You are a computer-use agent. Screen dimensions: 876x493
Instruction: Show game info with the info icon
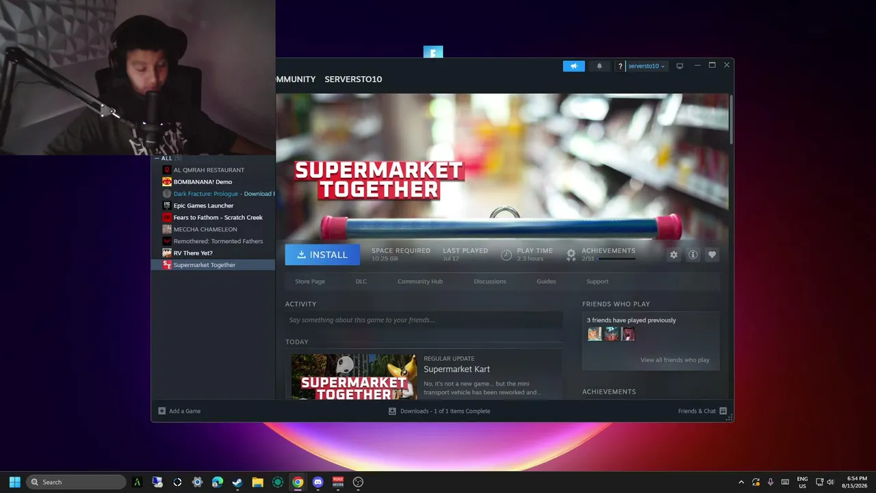[x=693, y=255]
